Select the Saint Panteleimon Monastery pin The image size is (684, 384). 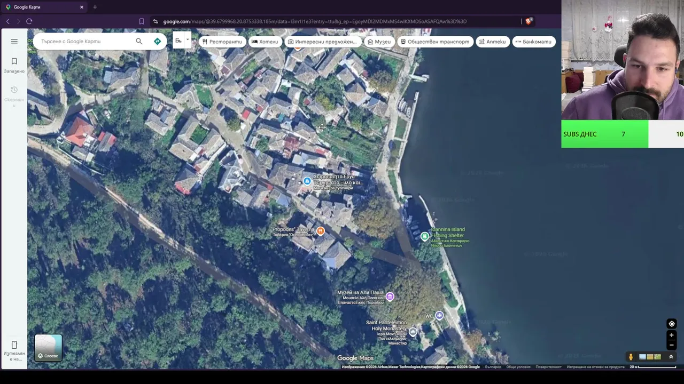coord(413,332)
